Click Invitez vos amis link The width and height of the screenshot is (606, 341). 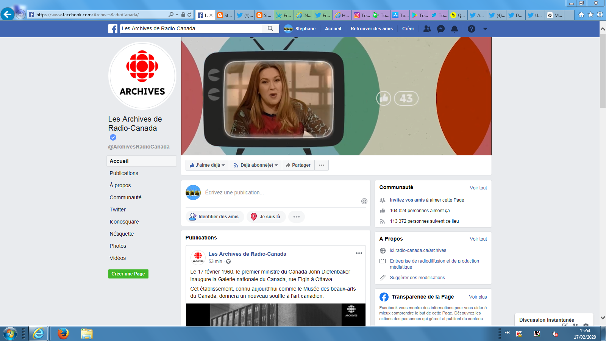tap(407, 200)
